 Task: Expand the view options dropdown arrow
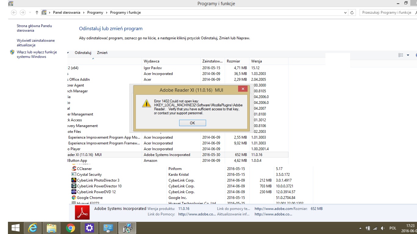[408, 55]
